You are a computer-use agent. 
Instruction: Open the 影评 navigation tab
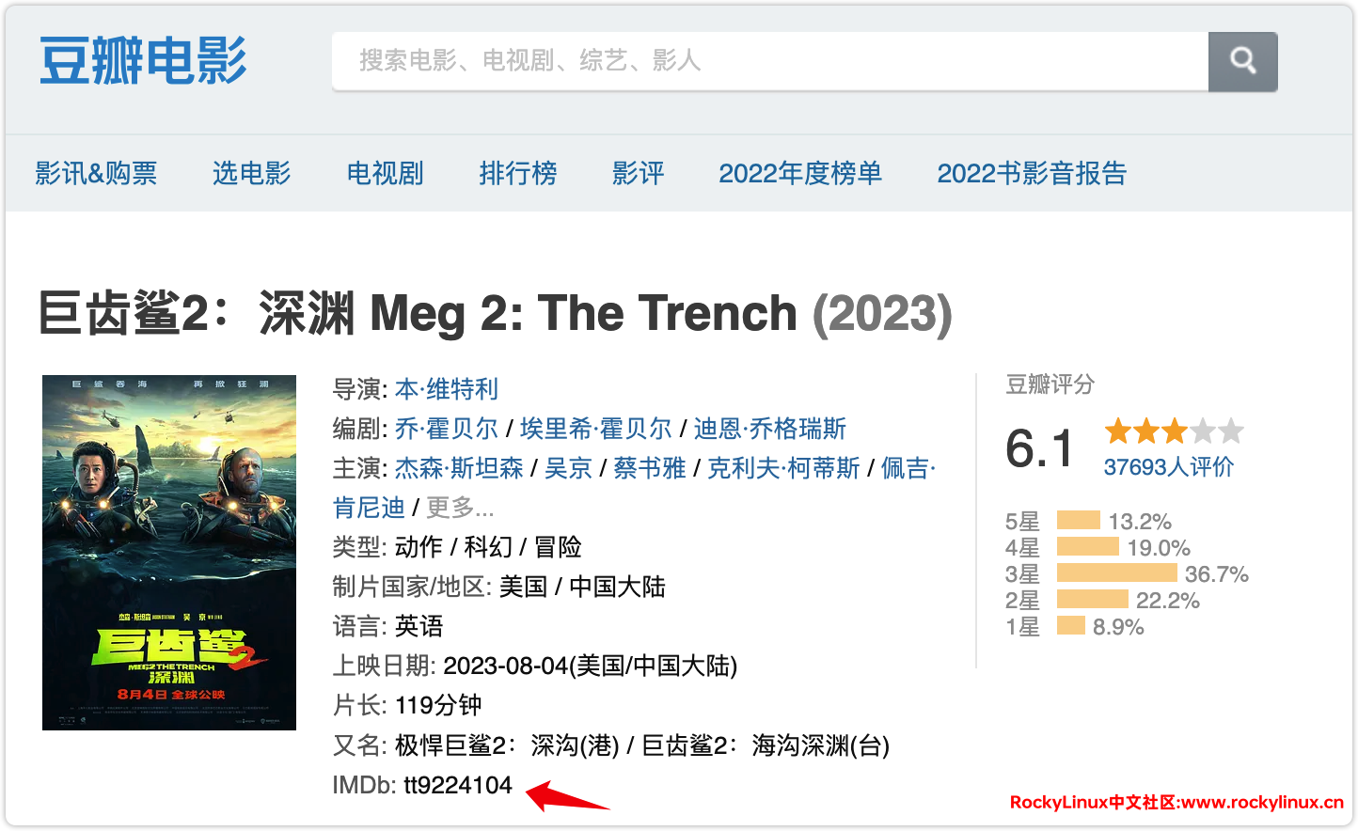click(638, 173)
